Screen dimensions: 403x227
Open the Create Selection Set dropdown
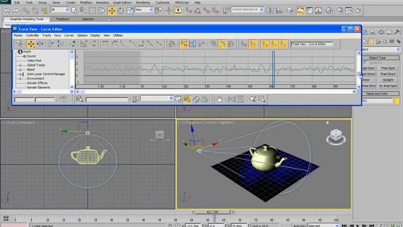(261, 10)
